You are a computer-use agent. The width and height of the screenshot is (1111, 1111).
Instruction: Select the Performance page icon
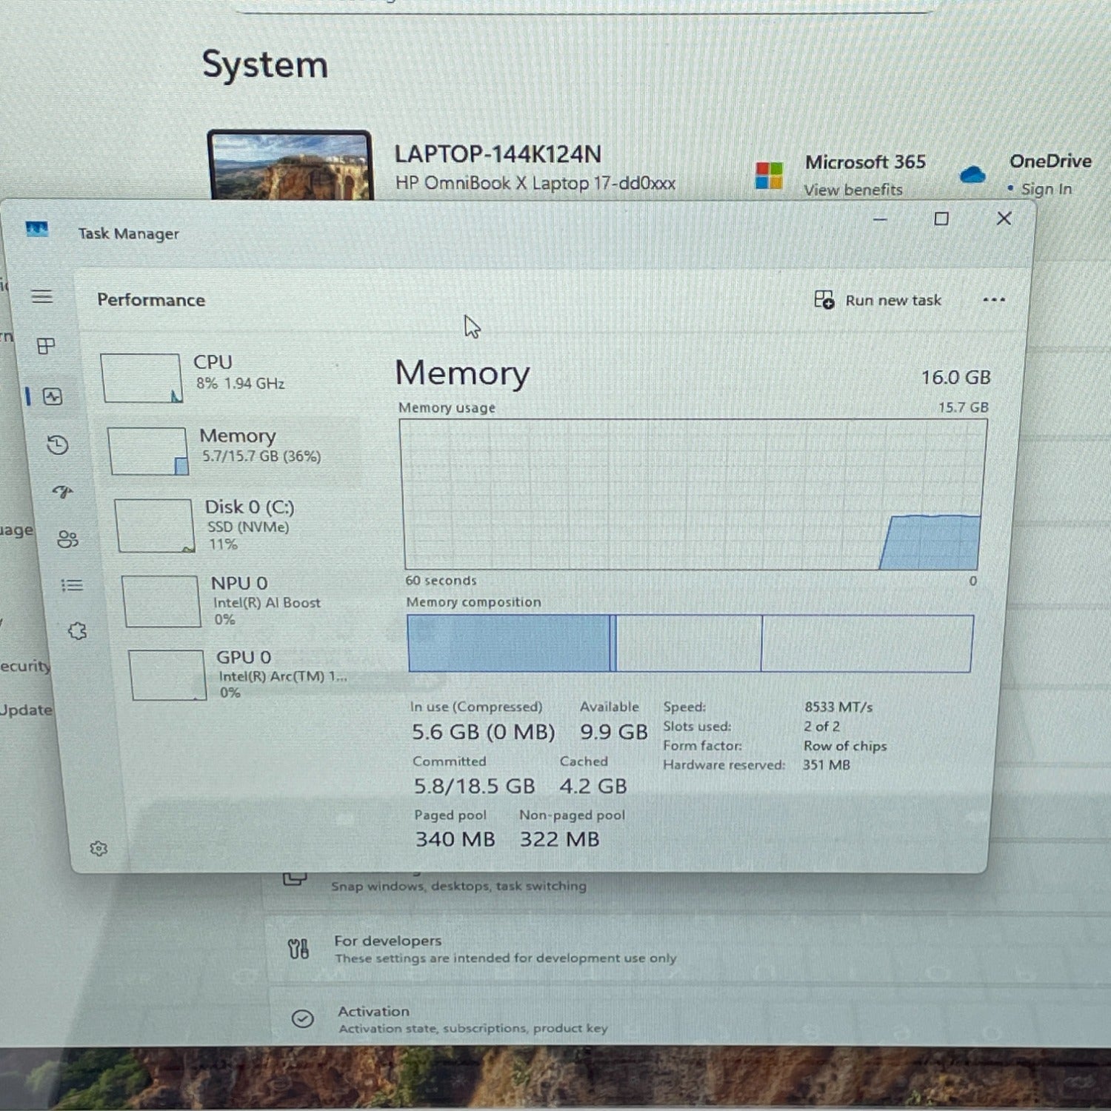coord(53,396)
